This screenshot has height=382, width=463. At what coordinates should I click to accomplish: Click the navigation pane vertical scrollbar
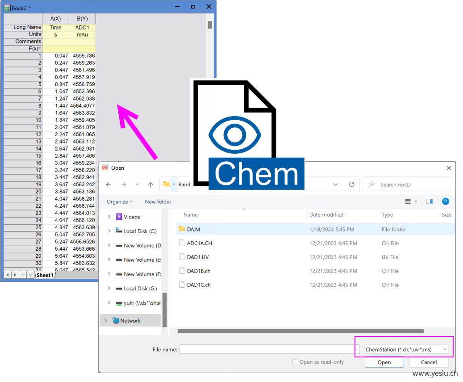[x=165, y=310]
